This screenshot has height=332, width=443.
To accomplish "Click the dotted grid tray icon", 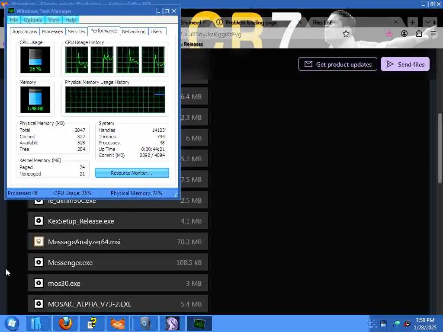I will click(372, 323).
